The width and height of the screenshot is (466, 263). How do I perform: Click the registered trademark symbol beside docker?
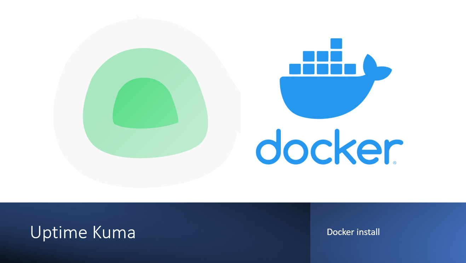point(395,163)
